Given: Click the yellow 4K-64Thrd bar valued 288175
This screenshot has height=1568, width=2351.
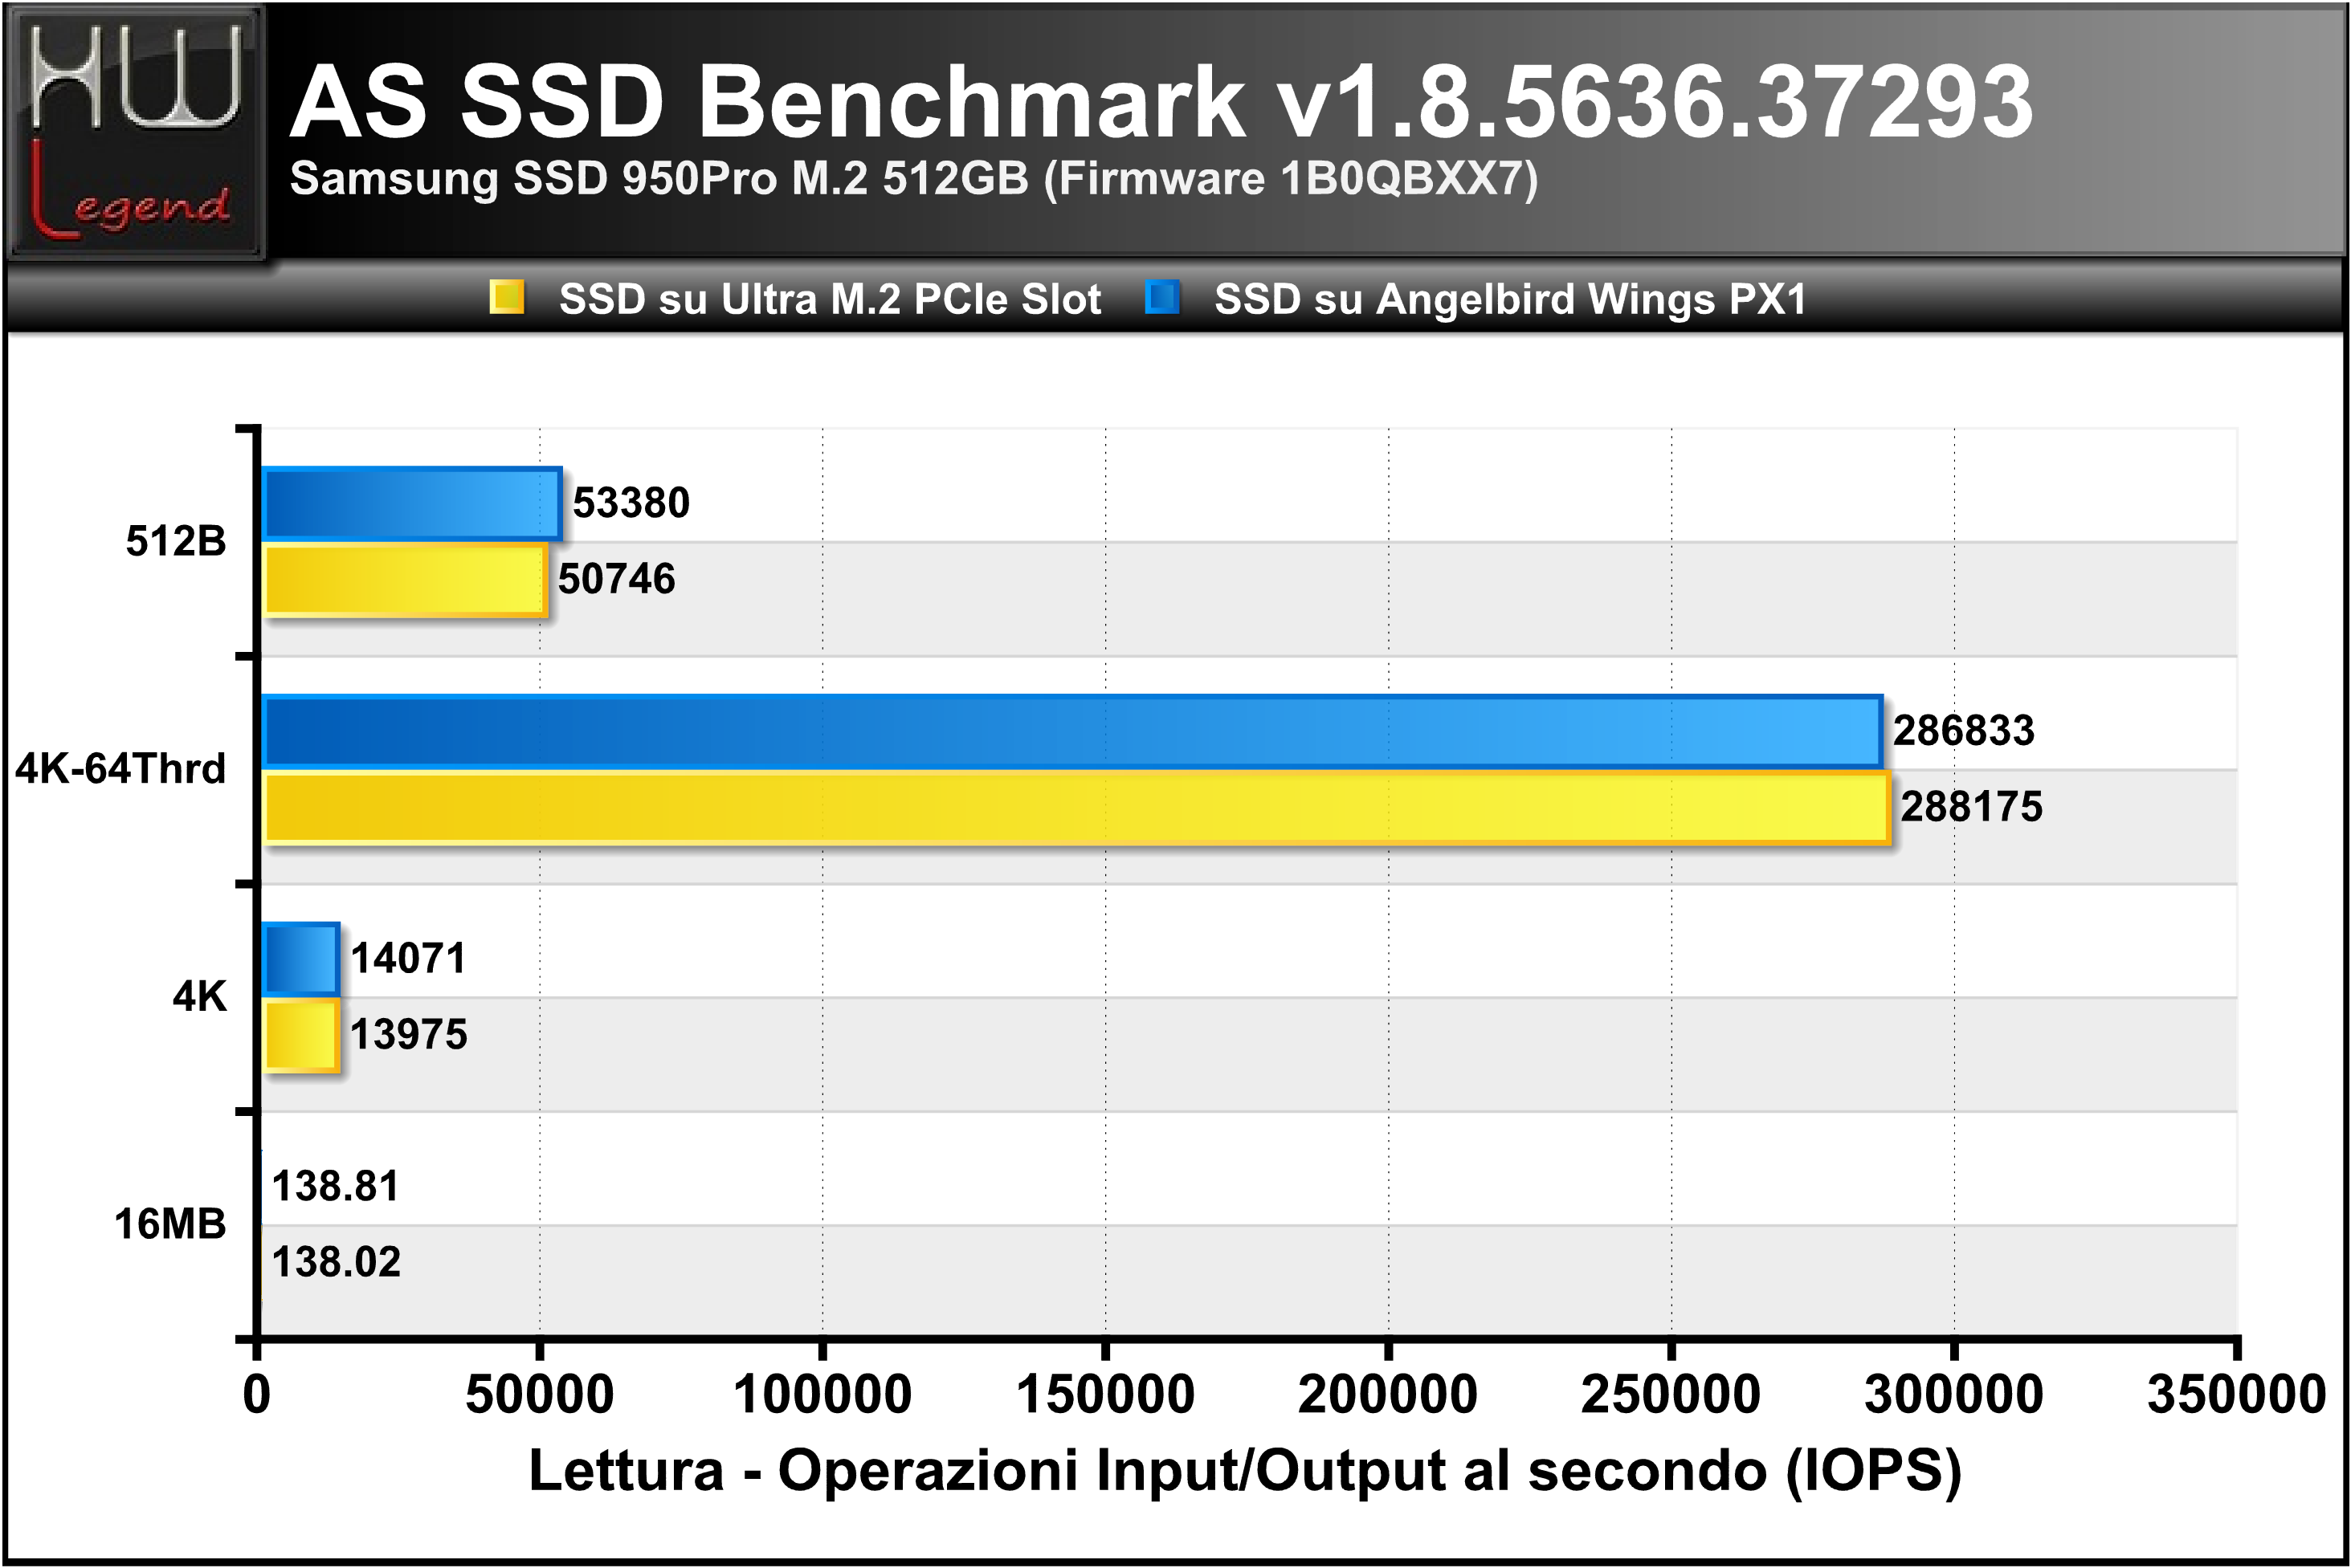Looking at the screenshot, I should point(1076,807).
